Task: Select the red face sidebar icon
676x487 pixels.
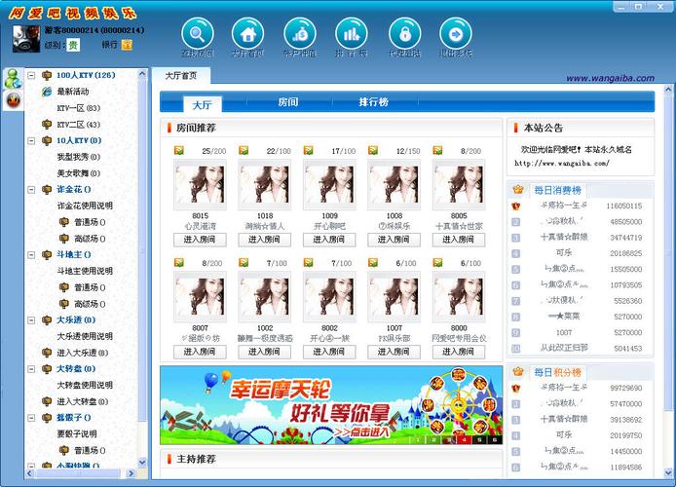Action: tap(13, 99)
